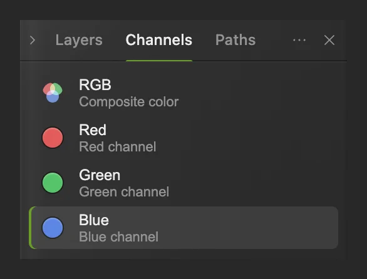
Task: Click the 'Green channel' subtitle text
Action: [x=124, y=192]
